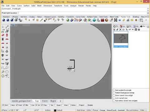
Task: Open the Top viewport title dropdown arrow
Action: click(16, 25)
